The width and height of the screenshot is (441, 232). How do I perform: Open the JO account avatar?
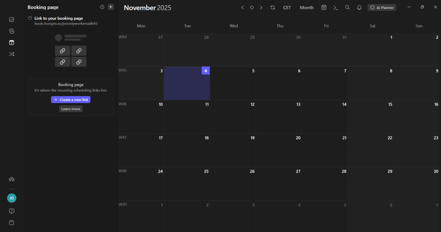pos(12,198)
